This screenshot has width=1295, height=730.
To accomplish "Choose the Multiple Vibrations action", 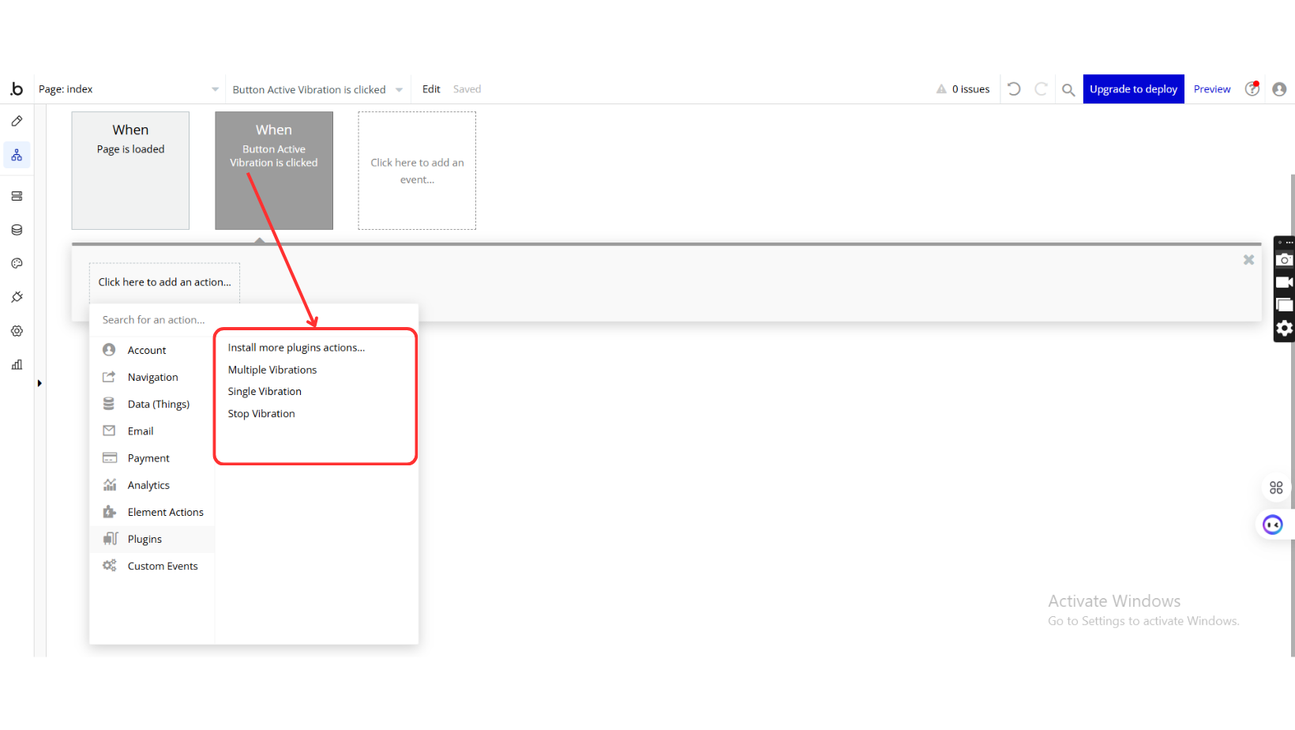I will pos(272,370).
